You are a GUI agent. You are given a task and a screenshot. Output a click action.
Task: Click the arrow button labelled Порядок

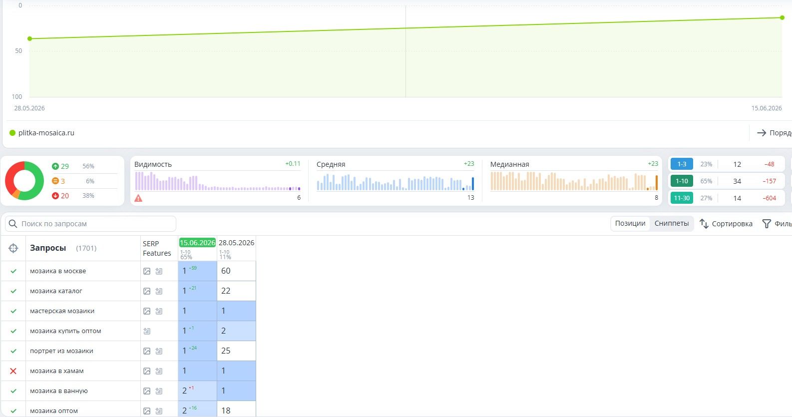tap(774, 133)
